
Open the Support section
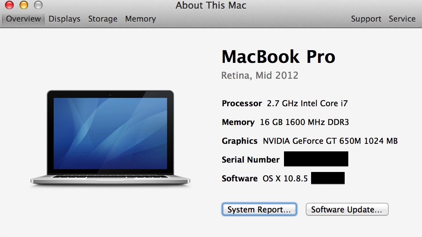(x=366, y=19)
